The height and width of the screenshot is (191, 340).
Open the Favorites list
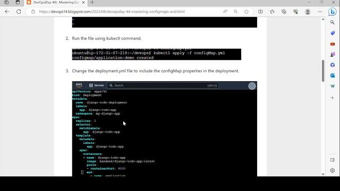coord(272,12)
